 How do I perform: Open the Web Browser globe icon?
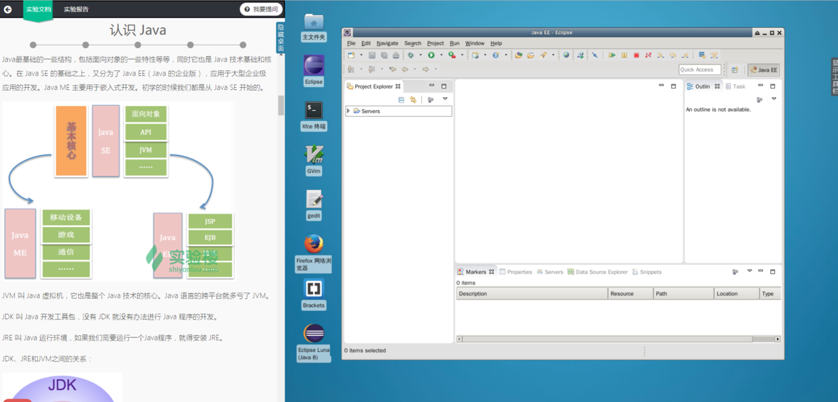click(566, 55)
